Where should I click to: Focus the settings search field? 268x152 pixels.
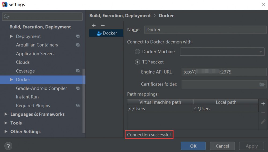[x=42, y=17]
